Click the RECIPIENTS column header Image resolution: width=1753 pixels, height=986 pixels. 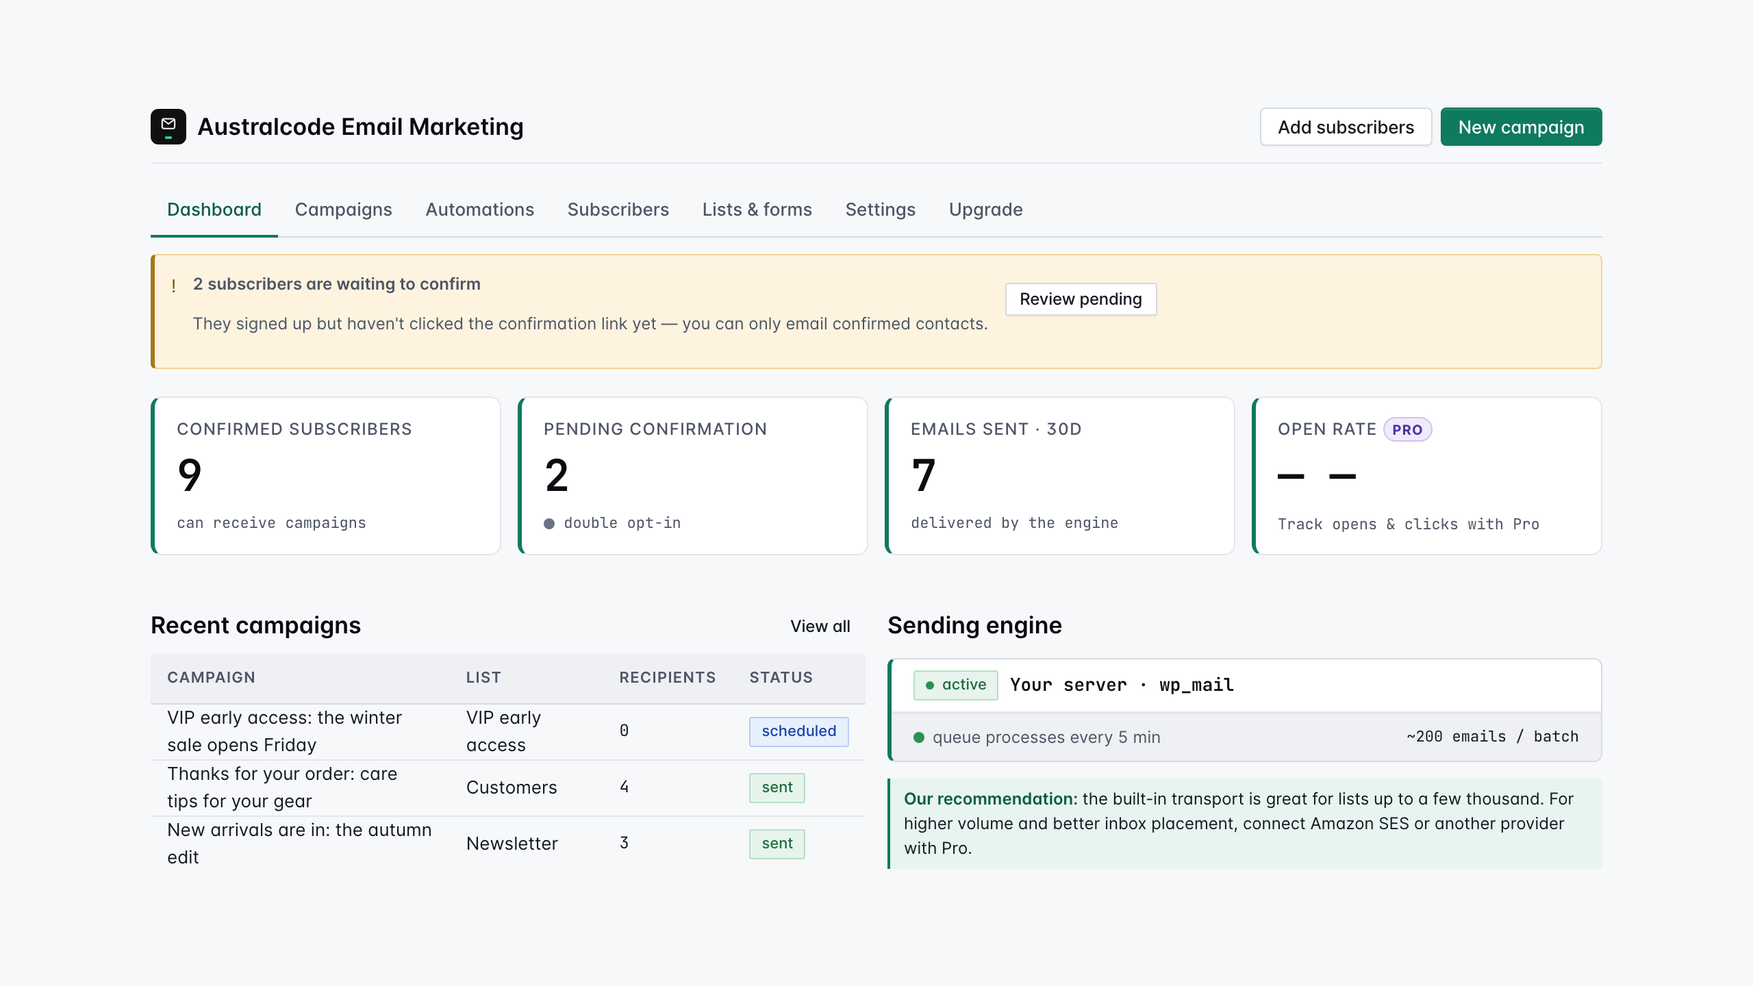[x=668, y=677]
